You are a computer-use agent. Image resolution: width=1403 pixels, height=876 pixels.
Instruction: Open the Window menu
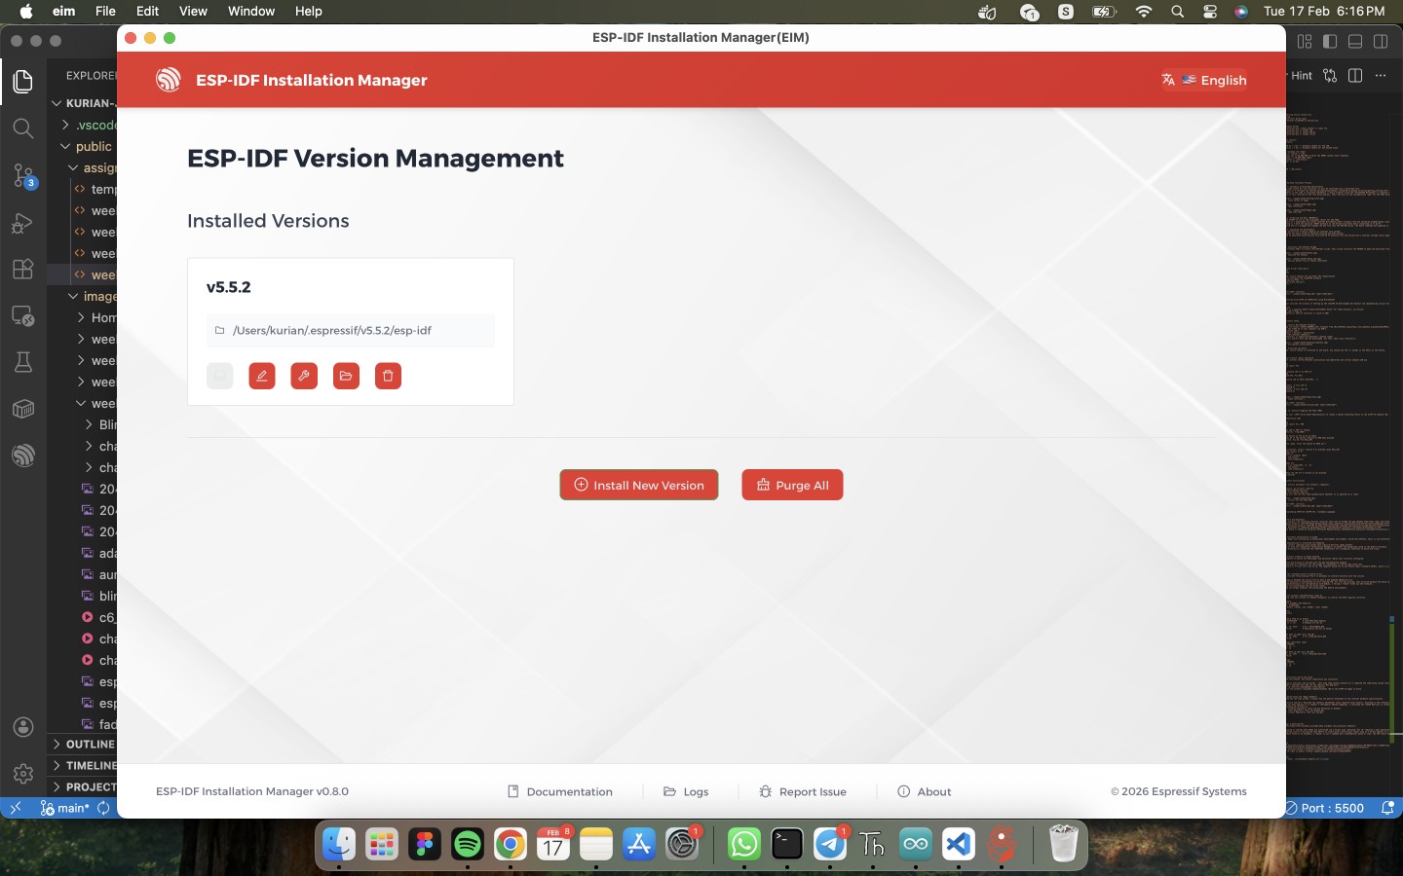point(251,12)
